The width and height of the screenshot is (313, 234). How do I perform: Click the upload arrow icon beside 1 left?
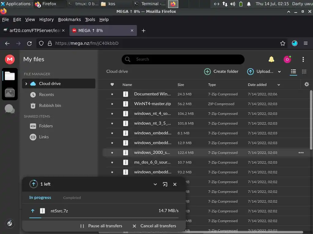coord(34,184)
